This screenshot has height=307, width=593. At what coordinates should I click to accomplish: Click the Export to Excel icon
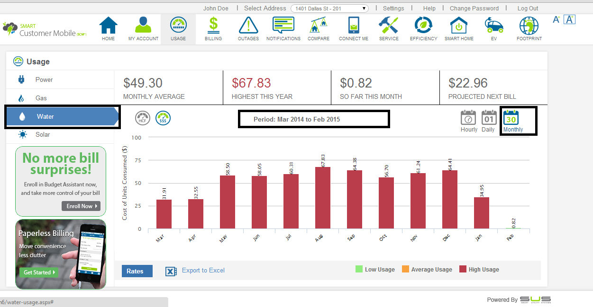point(171,271)
